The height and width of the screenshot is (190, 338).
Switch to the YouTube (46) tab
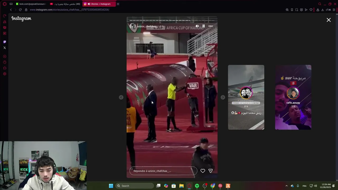[65, 4]
